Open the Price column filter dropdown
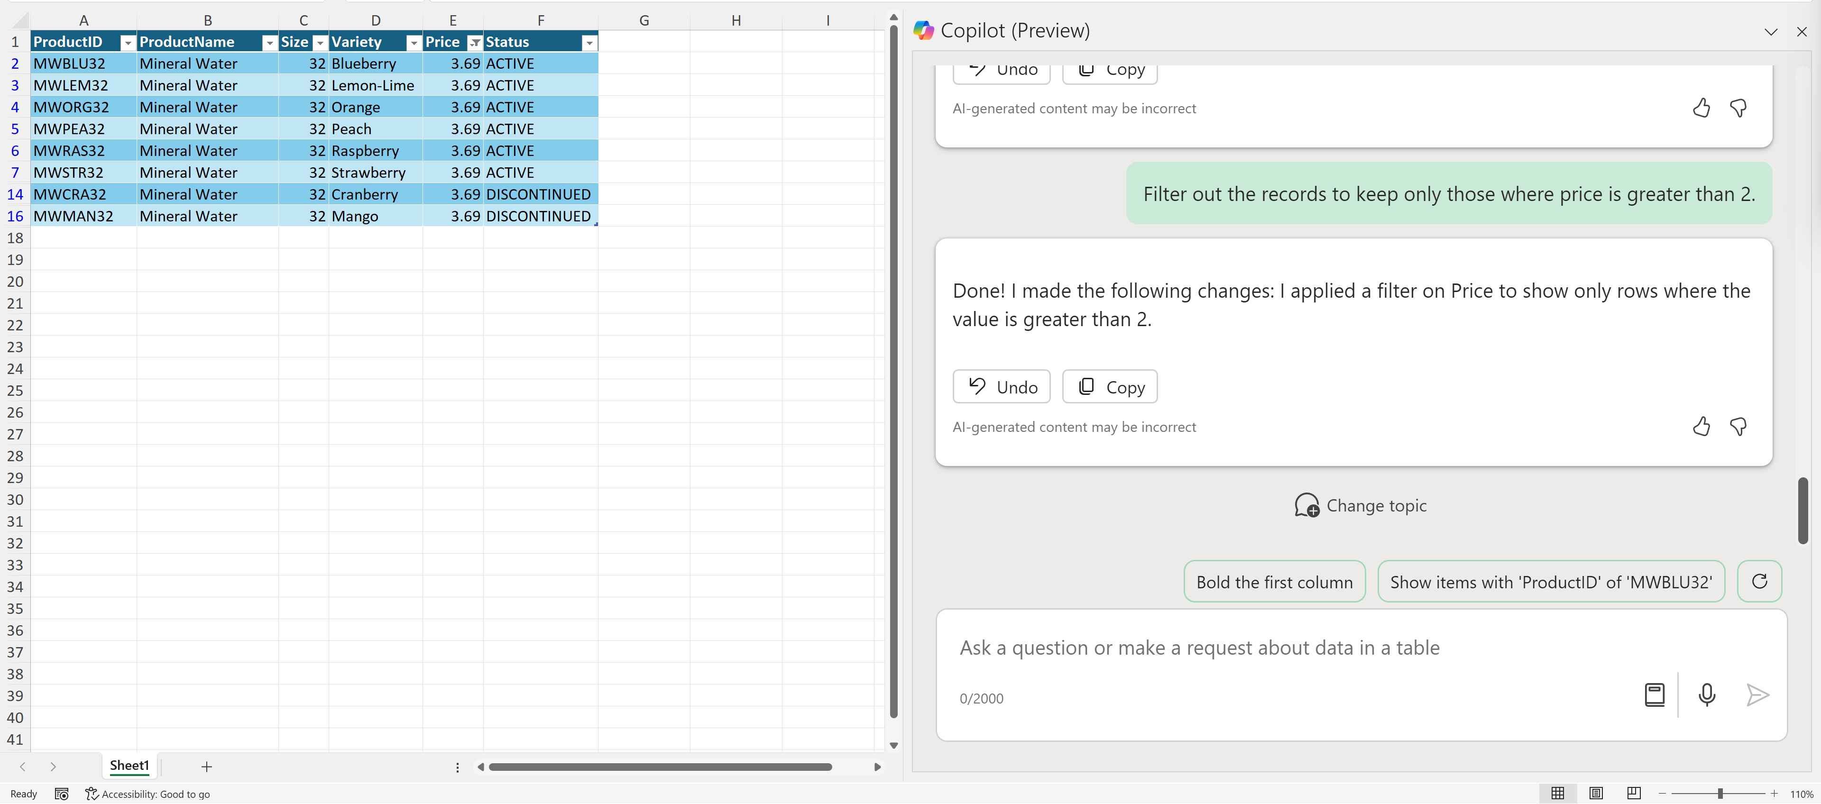Image resolution: width=1821 pixels, height=804 pixels. (x=475, y=43)
